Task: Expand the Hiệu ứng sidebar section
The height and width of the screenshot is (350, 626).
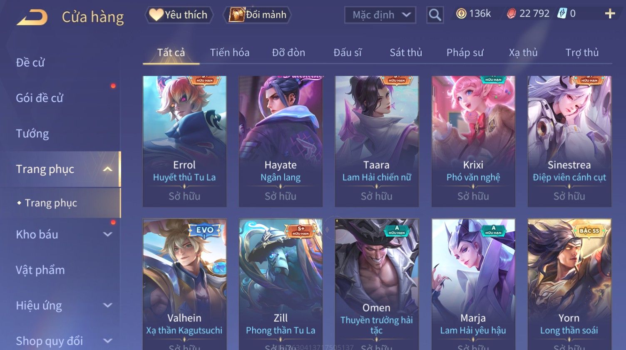Action: coord(107,305)
